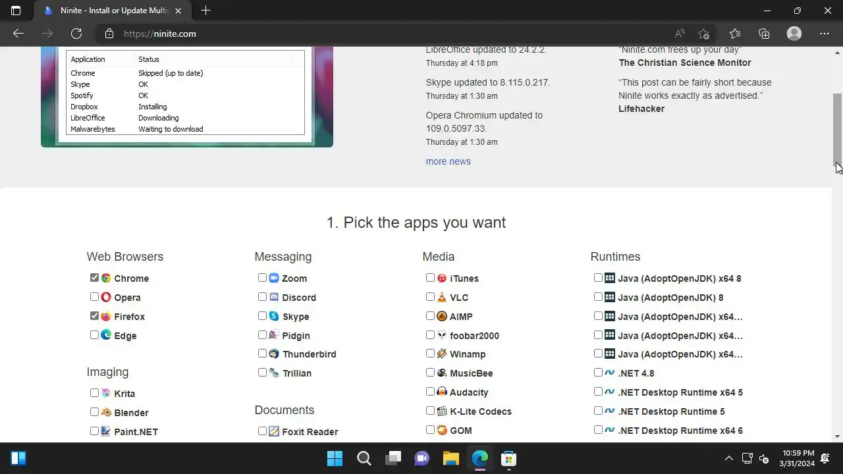Screen dimensions: 843x474
Task: Close the Ninite tab
Action: (x=178, y=11)
